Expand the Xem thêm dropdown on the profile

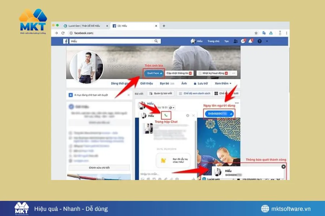[x=222, y=83]
